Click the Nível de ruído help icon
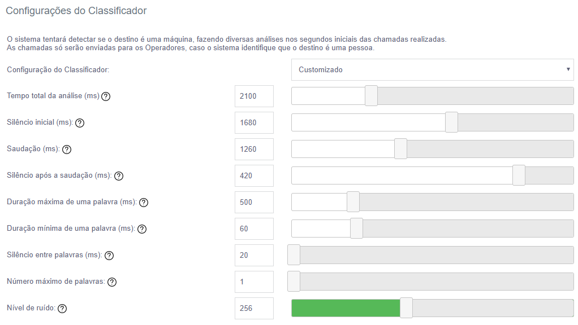This screenshot has width=578, height=325. pyautogui.click(x=62, y=309)
